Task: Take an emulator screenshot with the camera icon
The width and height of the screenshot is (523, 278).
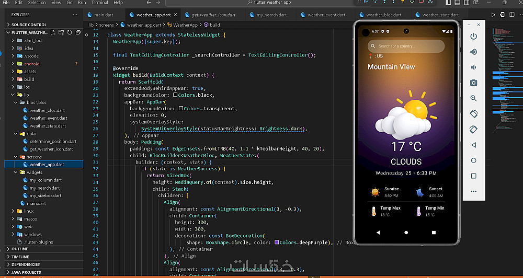Action: coord(473,83)
